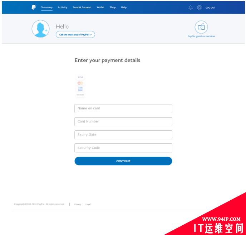
Task: Click the CONTINUE button
Action: pyautogui.click(x=123, y=161)
